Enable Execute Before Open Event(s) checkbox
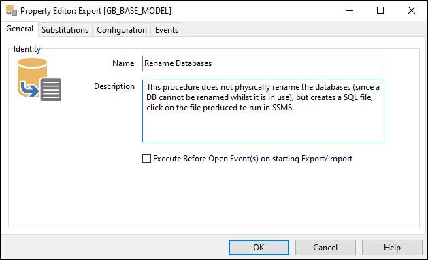The image size is (428, 260). click(x=146, y=159)
